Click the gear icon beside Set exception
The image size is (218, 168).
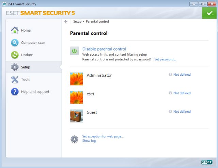coord(74,139)
